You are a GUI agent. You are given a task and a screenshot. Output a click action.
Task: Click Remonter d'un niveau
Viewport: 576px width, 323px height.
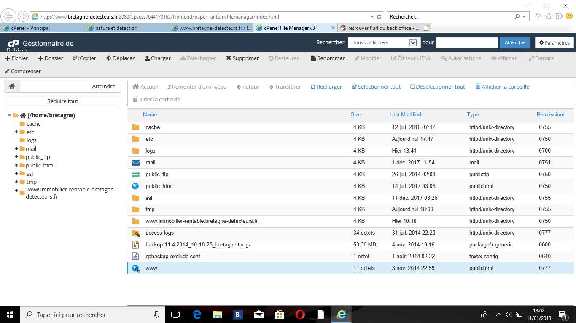click(x=197, y=87)
